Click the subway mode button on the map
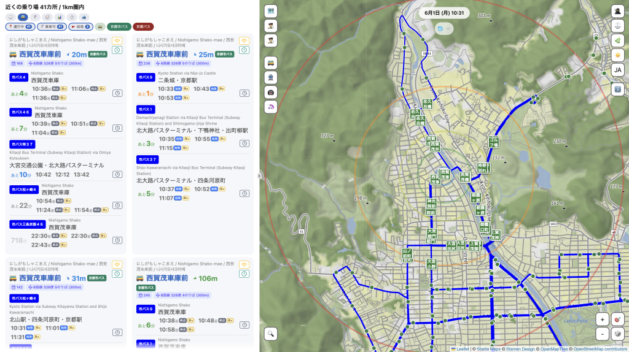The height and width of the screenshot is (352, 629). (271, 93)
